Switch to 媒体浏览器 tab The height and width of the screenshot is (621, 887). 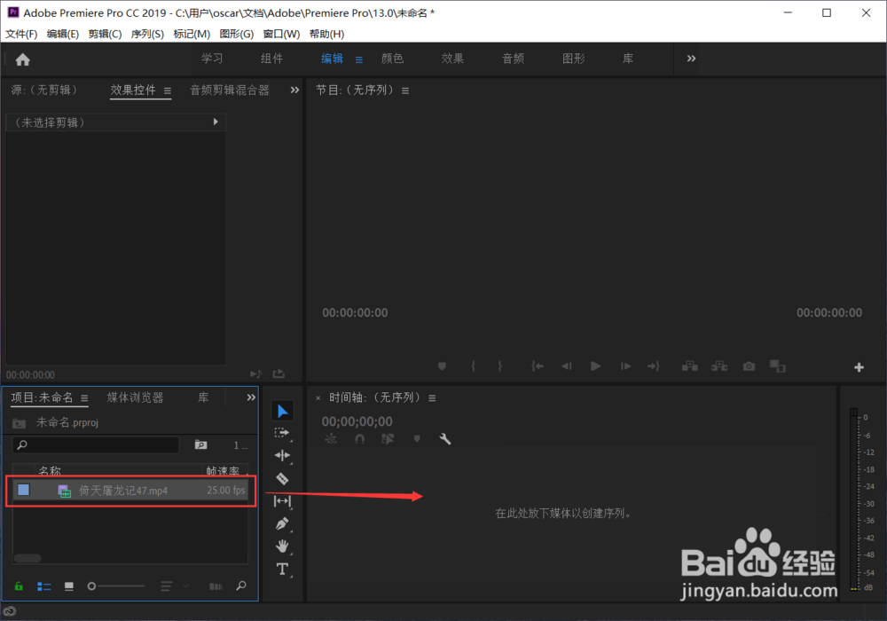pos(135,397)
